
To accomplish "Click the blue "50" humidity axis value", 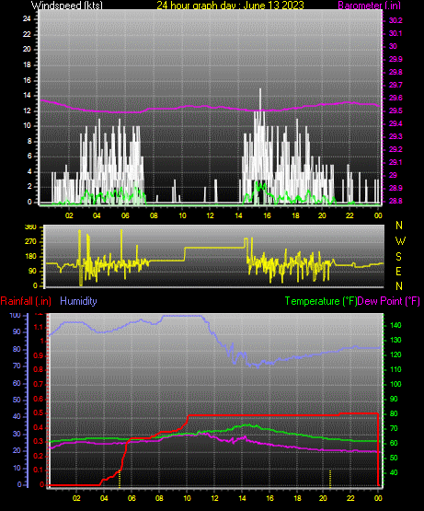I will coord(17,400).
